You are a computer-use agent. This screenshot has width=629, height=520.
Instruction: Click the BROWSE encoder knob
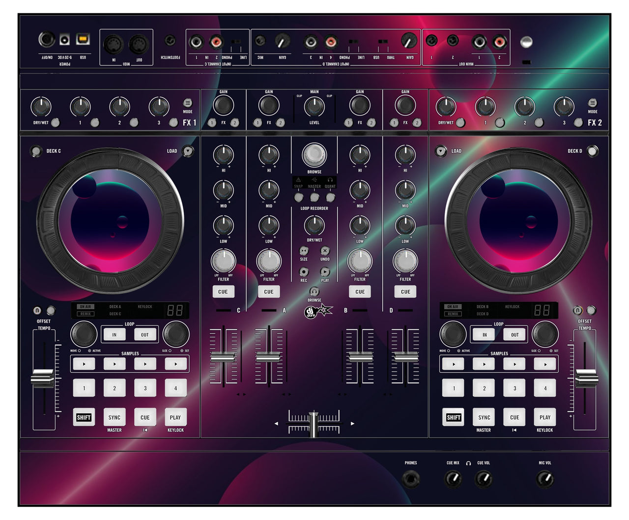pos(314,155)
